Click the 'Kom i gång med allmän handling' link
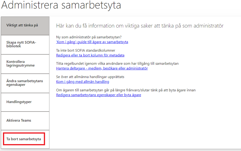 point(82,82)
